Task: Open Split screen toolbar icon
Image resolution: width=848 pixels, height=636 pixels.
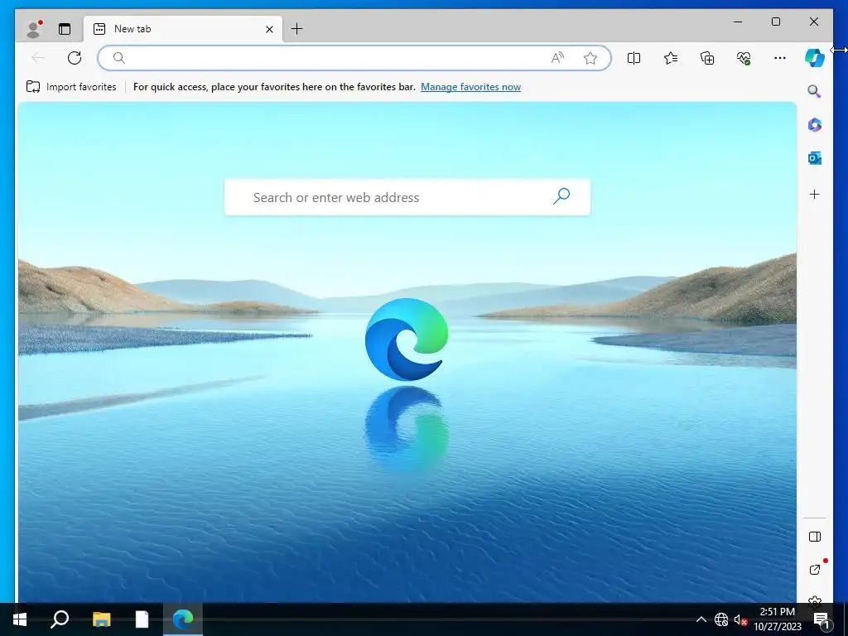Action: [634, 58]
